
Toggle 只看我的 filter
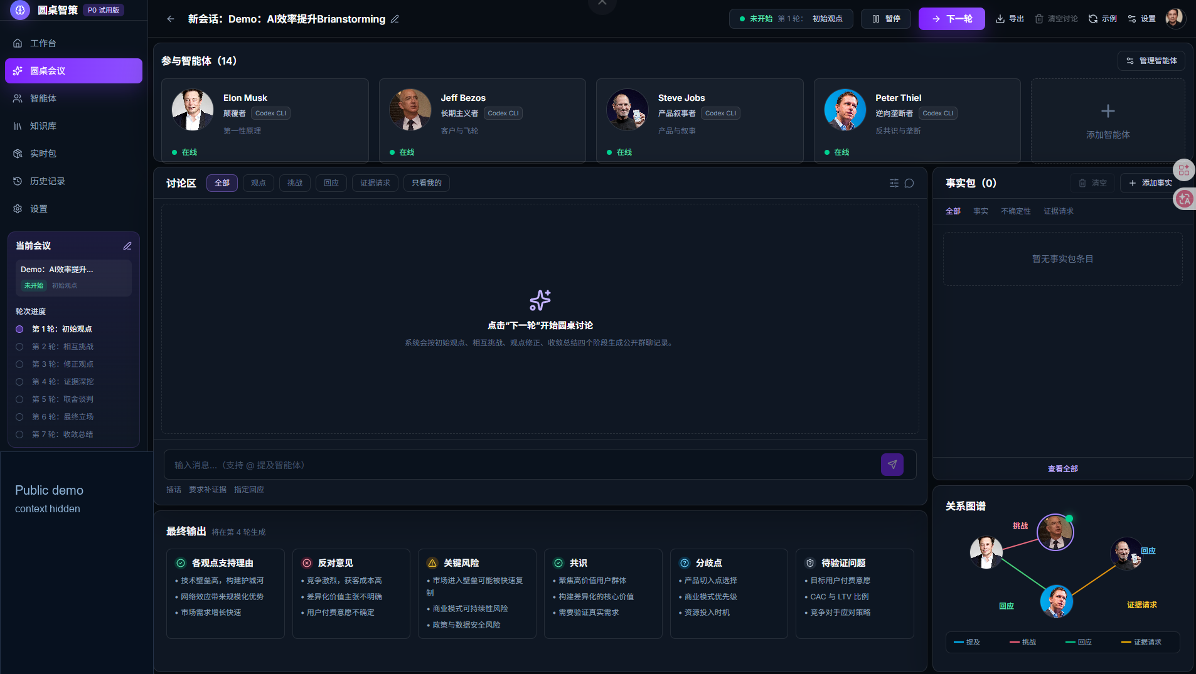coord(427,183)
